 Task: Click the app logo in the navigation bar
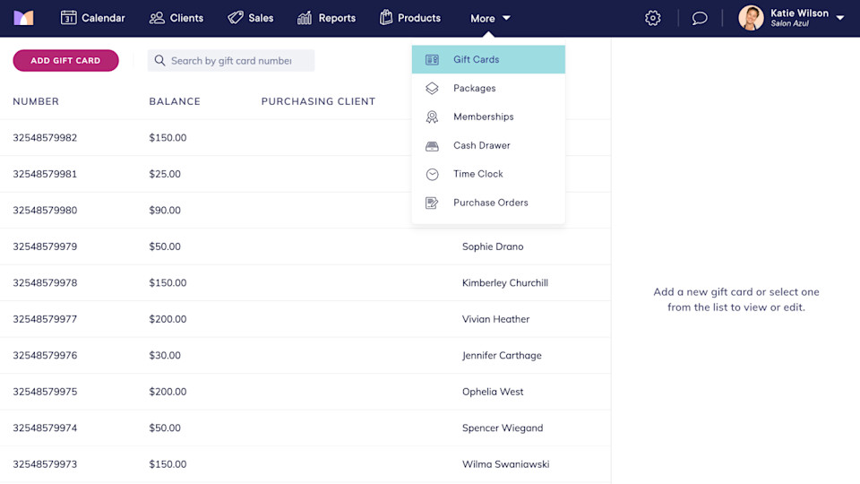pos(23,18)
